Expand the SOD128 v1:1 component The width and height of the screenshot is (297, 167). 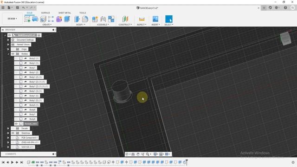[8, 147]
